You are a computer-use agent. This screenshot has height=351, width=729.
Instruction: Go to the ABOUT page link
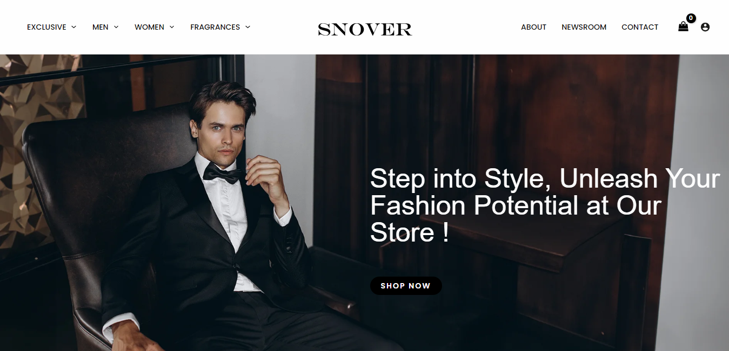click(533, 27)
